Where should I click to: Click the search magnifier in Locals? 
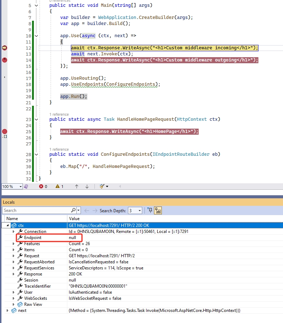[73, 210]
